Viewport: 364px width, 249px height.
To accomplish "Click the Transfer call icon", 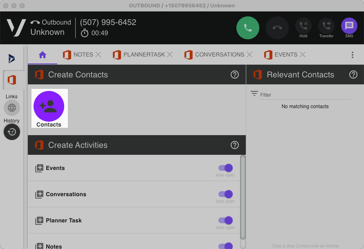I will click(x=326, y=26).
